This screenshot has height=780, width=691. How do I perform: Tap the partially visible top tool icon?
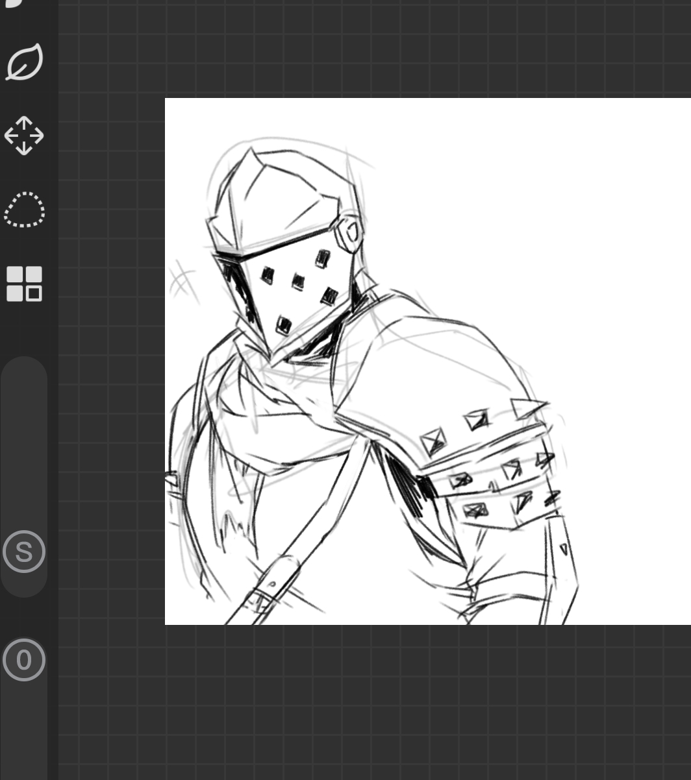14,3
